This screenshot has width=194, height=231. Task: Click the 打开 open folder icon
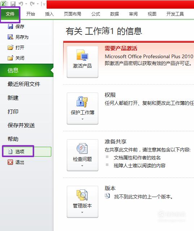coord(10,47)
